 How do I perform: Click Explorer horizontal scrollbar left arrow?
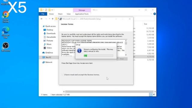tap(64, 91)
